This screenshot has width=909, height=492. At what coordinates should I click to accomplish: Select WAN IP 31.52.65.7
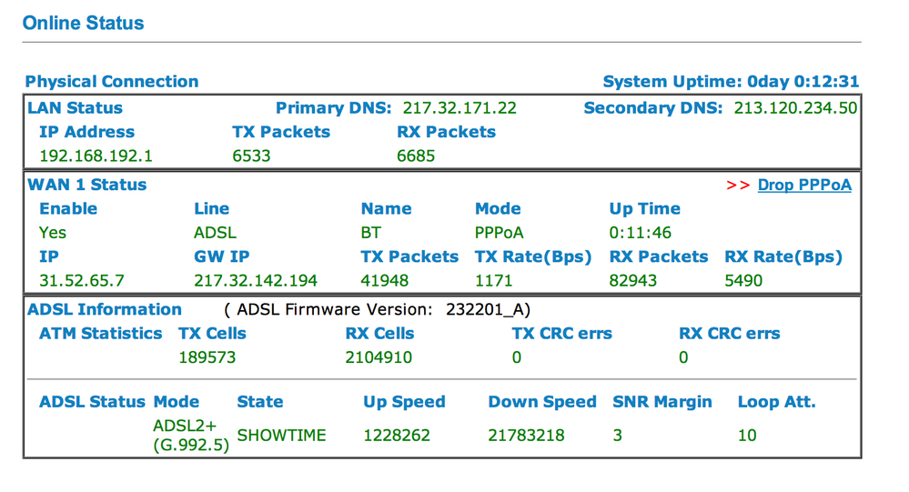[82, 281]
